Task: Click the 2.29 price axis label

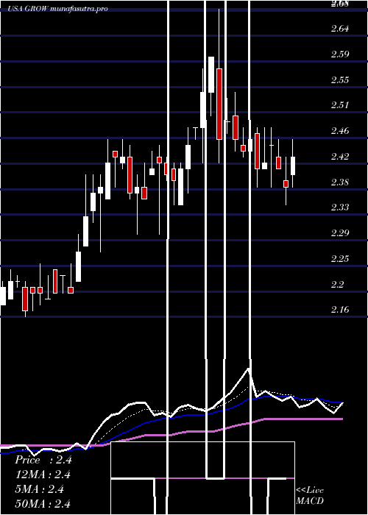Action: 340,233
